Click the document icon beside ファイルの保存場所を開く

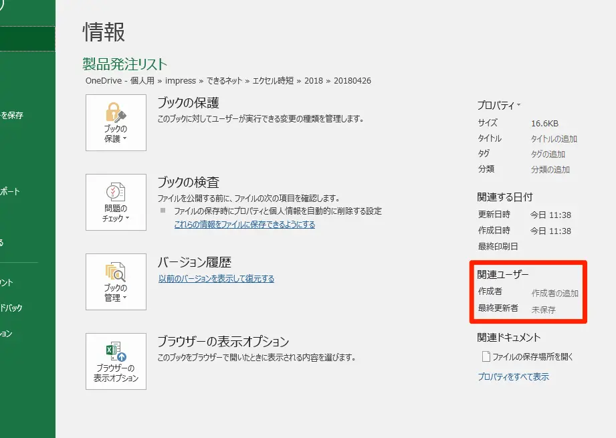point(486,357)
